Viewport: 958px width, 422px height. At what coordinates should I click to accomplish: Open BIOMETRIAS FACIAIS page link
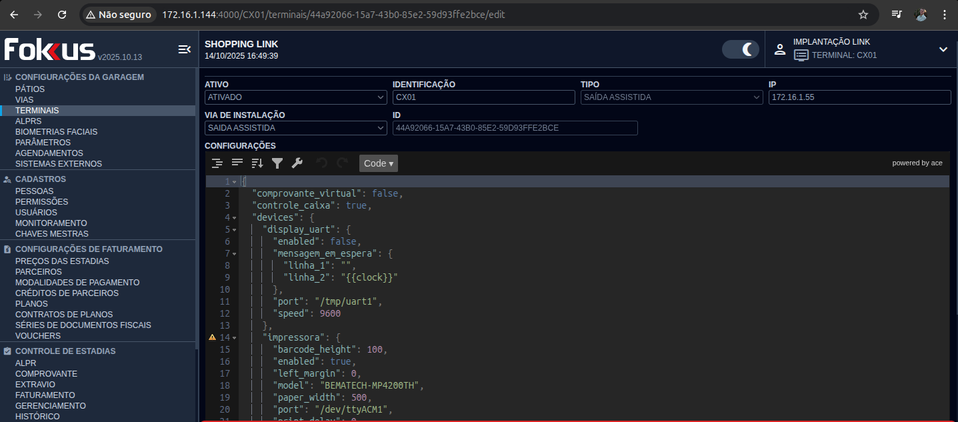56,132
